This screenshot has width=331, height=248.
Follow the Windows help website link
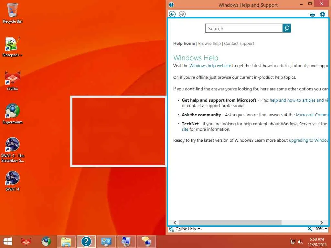click(x=210, y=66)
